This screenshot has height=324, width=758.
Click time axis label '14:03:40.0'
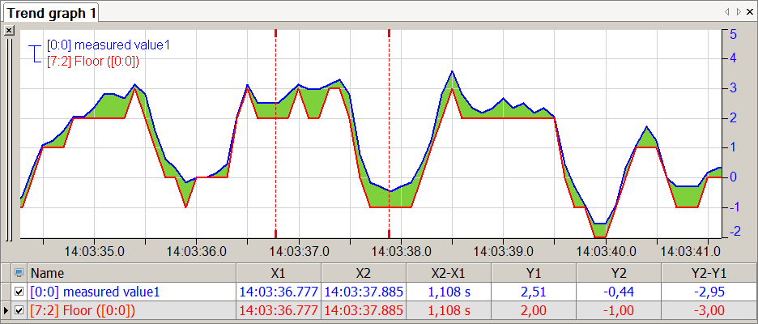pyautogui.click(x=606, y=251)
